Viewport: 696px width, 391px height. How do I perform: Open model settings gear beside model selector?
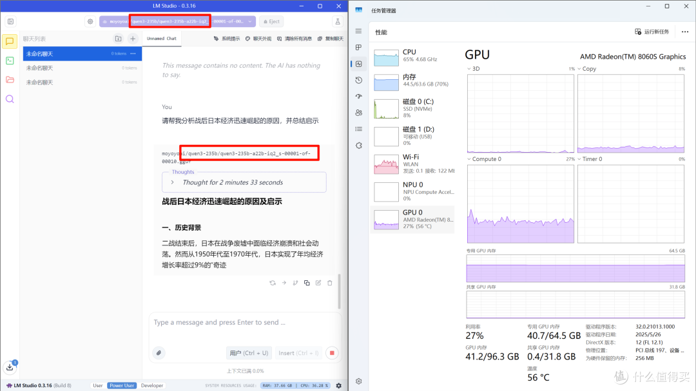[x=90, y=21]
